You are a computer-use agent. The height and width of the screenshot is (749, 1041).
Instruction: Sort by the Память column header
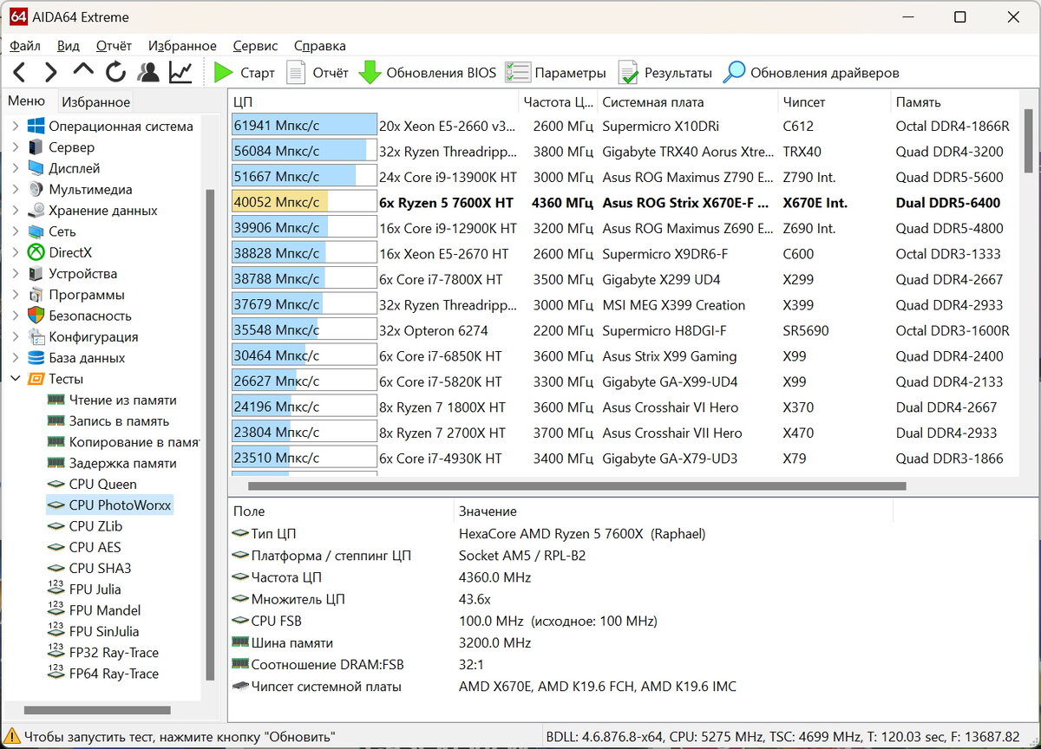pyautogui.click(x=954, y=102)
